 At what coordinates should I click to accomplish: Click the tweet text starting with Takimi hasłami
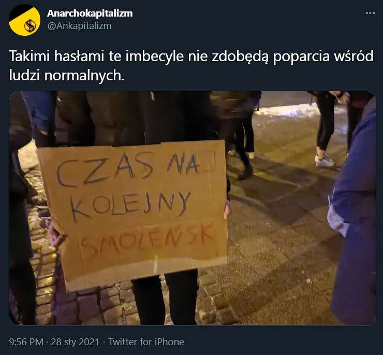[x=192, y=66]
